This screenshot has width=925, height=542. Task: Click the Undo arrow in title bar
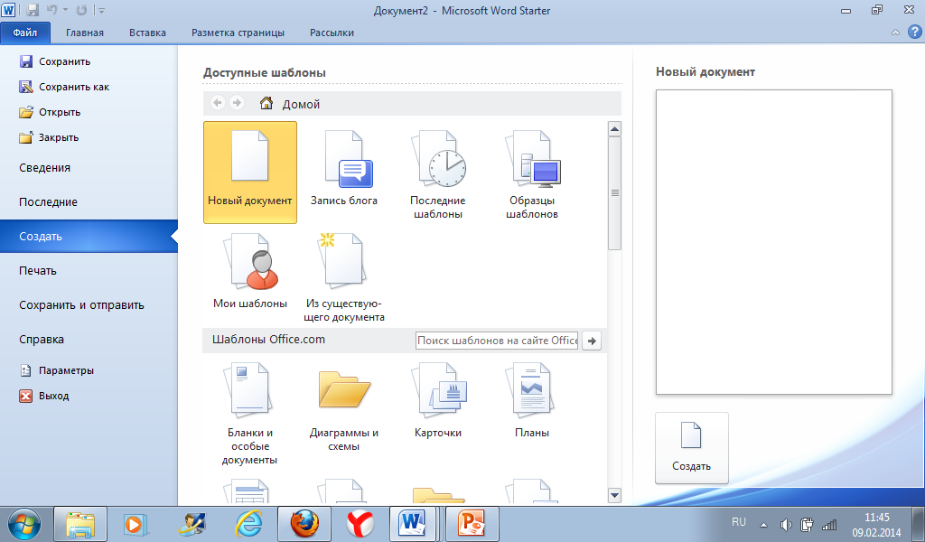[51, 10]
